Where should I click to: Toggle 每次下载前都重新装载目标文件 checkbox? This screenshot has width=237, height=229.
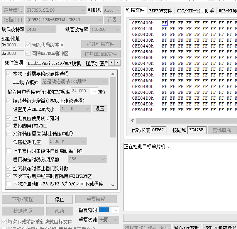click(x=4, y=222)
